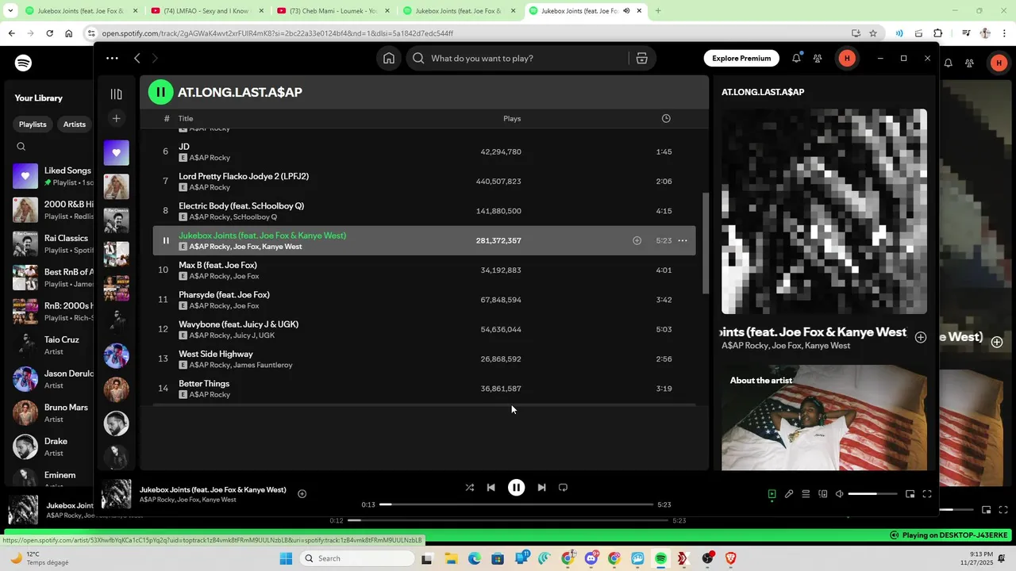
Task: Seek in the song progress bar
Action: coord(516,504)
